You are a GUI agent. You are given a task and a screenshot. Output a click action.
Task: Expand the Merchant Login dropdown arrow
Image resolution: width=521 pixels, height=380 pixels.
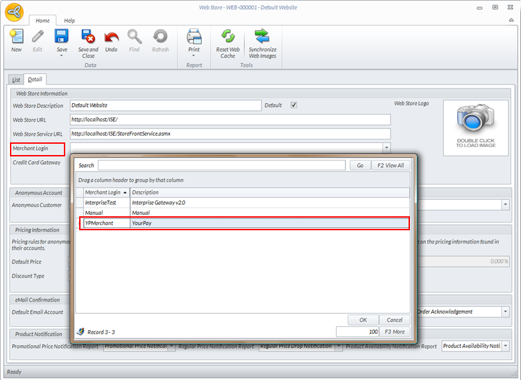(386, 148)
